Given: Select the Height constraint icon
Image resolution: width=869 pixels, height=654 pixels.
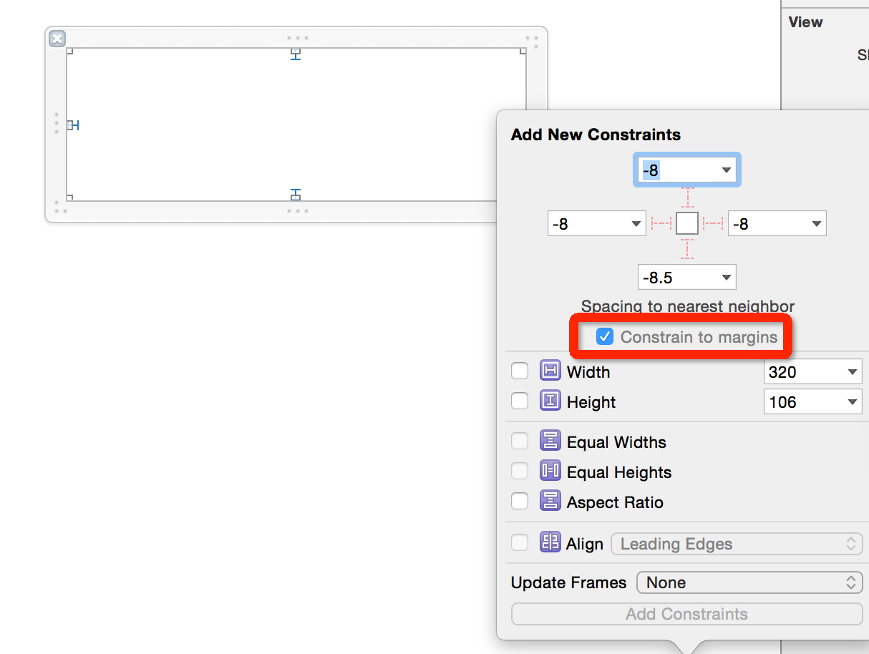Looking at the screenshot, I should 550,401.
